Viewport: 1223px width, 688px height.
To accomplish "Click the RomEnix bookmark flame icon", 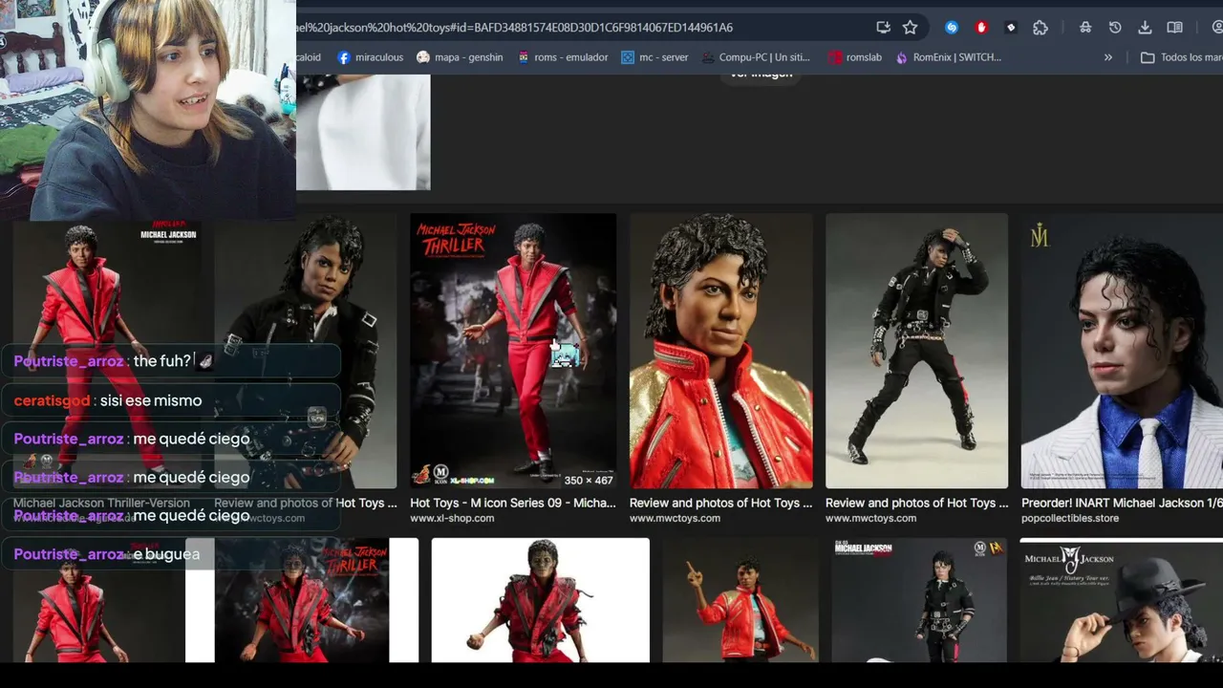I will click(902, 57).
